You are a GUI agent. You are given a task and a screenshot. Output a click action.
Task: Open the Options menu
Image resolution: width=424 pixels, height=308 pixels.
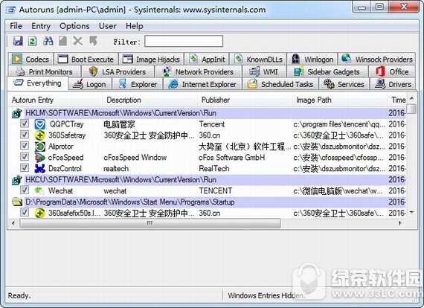(x=74, y=26)
